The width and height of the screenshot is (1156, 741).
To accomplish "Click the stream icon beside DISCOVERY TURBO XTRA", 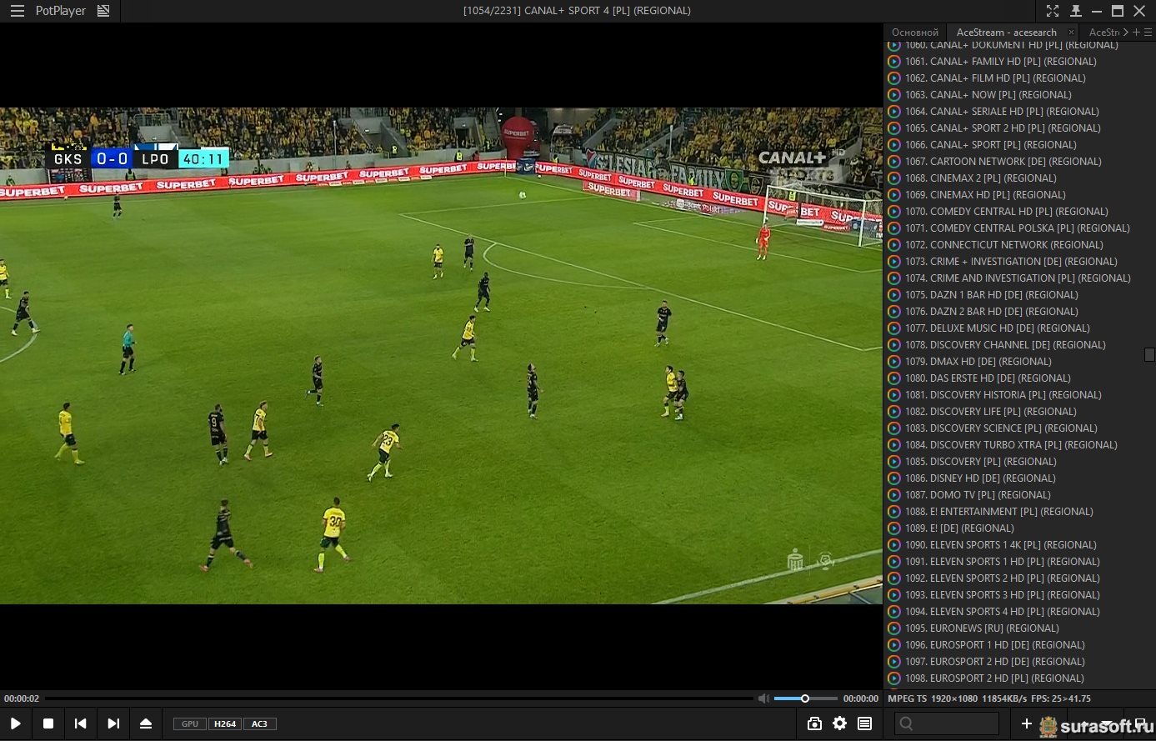I will pos(894,445).
